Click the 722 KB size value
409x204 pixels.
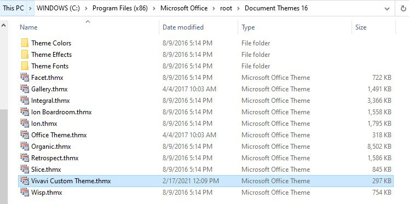[382, 77]
